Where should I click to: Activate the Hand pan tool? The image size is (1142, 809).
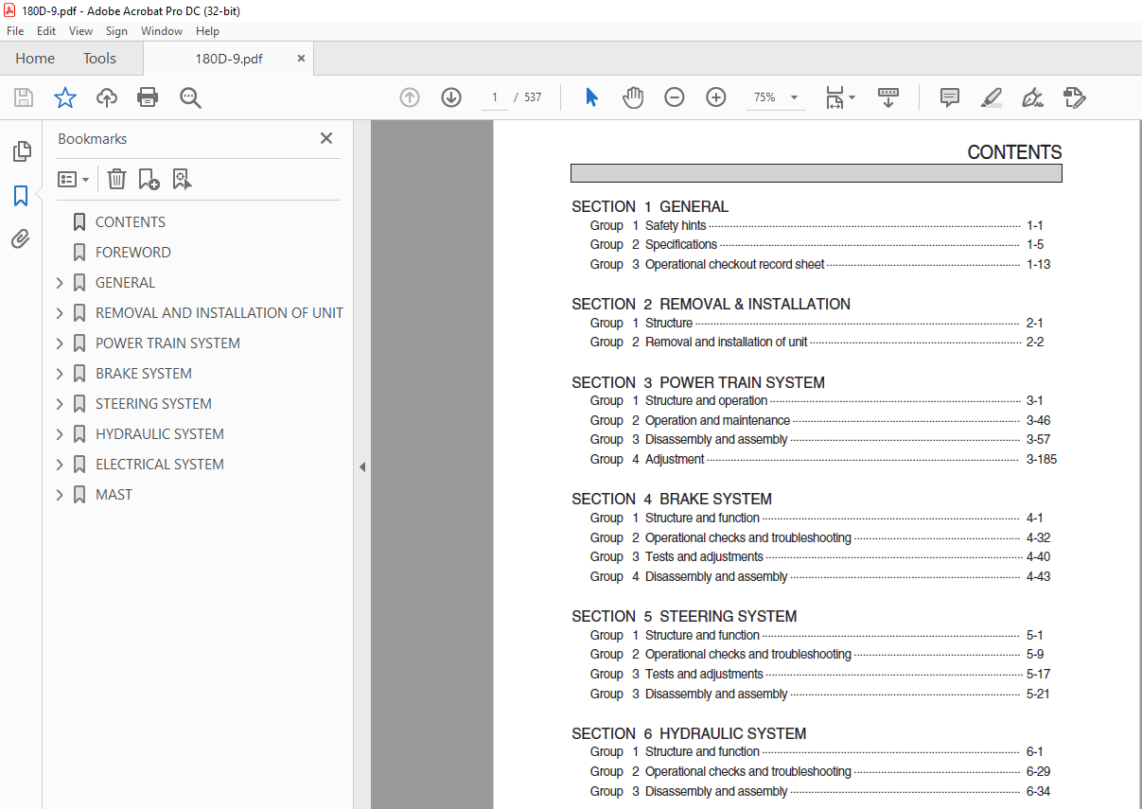(x=633, y=97)
